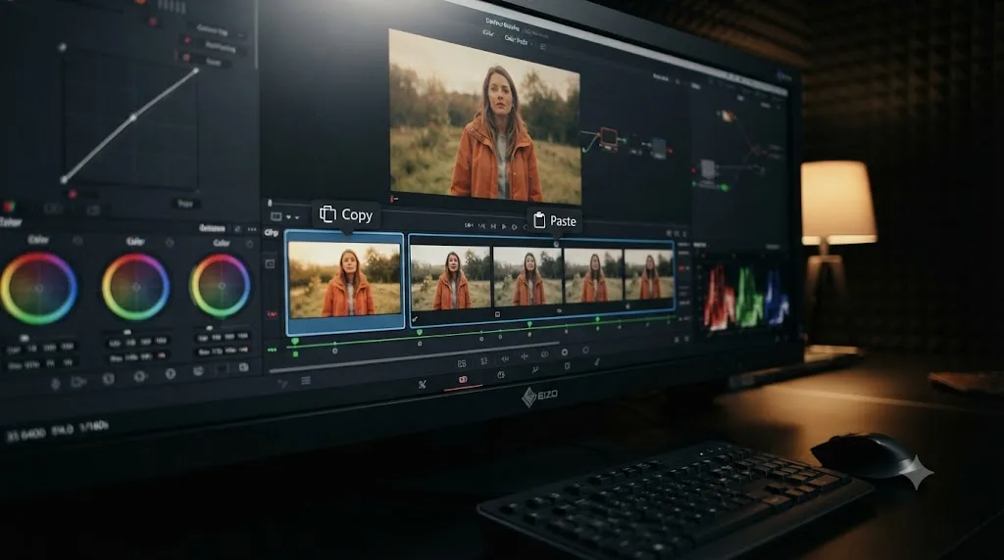This screenshot has width=1004, height=560.
Task: Adjust the left color wheel center point
Action: point(39,288)
